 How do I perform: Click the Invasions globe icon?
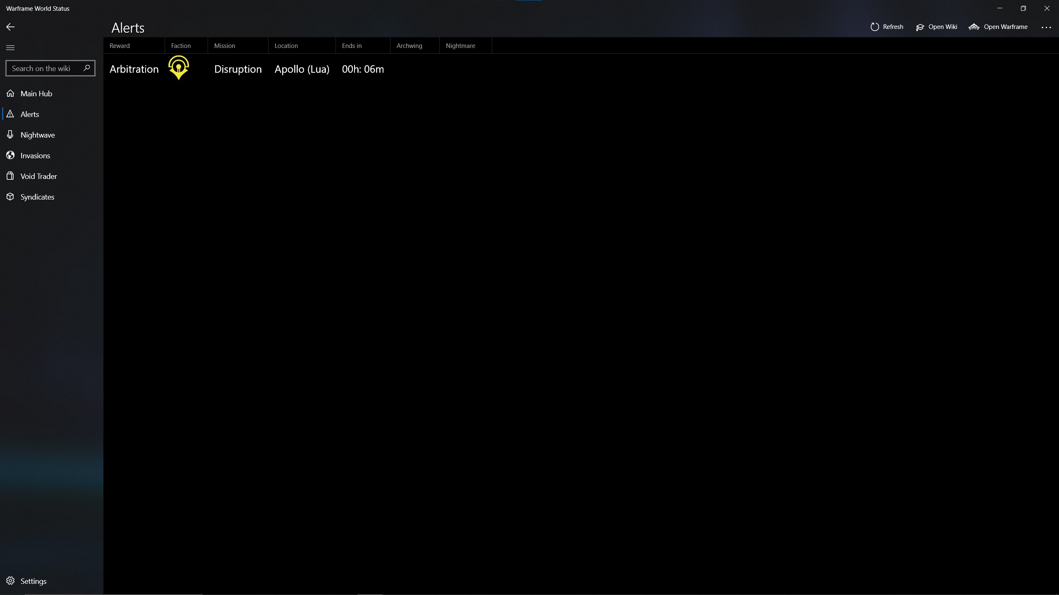[x=10, y=155]
